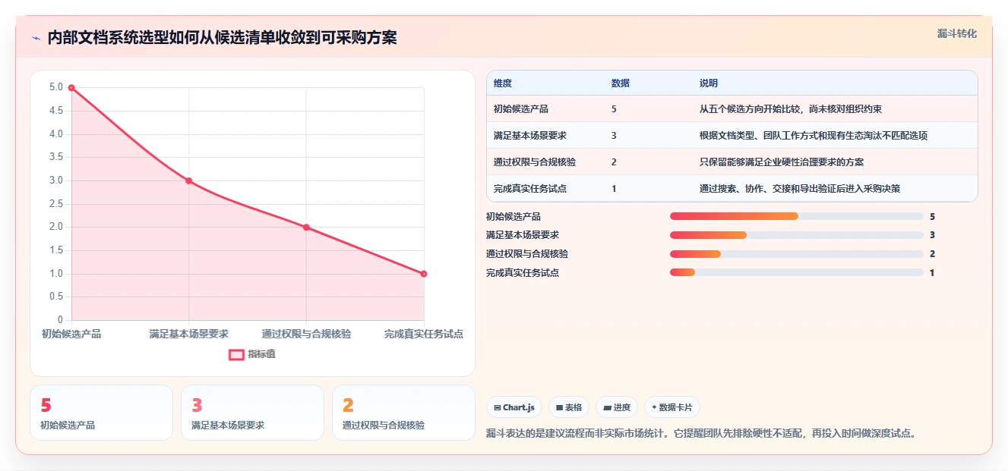Select the 进度 tag
This screenshot has height=471, width=1008.
tap(617, 407)
